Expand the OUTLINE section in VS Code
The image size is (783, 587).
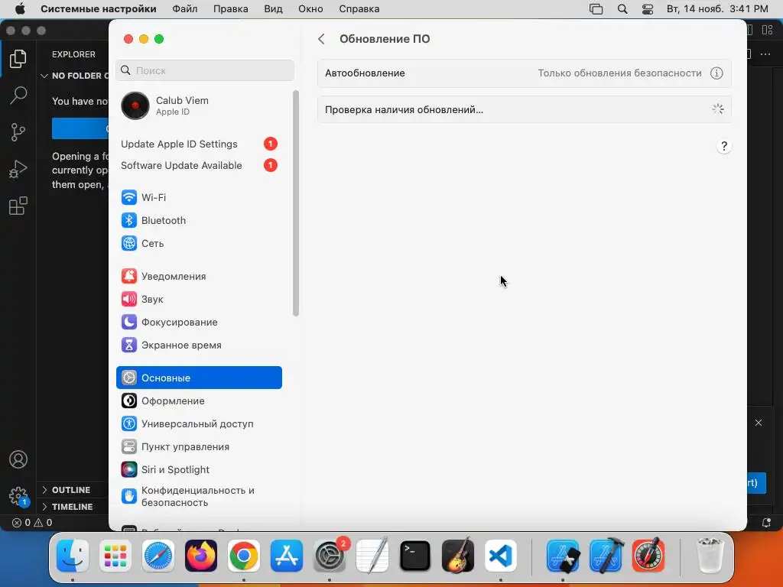coord(71,490)
